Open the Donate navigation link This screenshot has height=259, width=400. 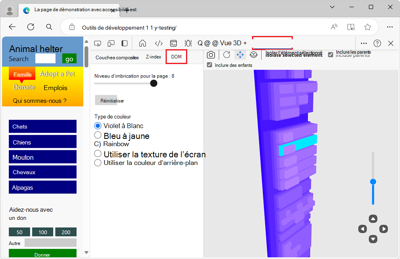point(24,87)
